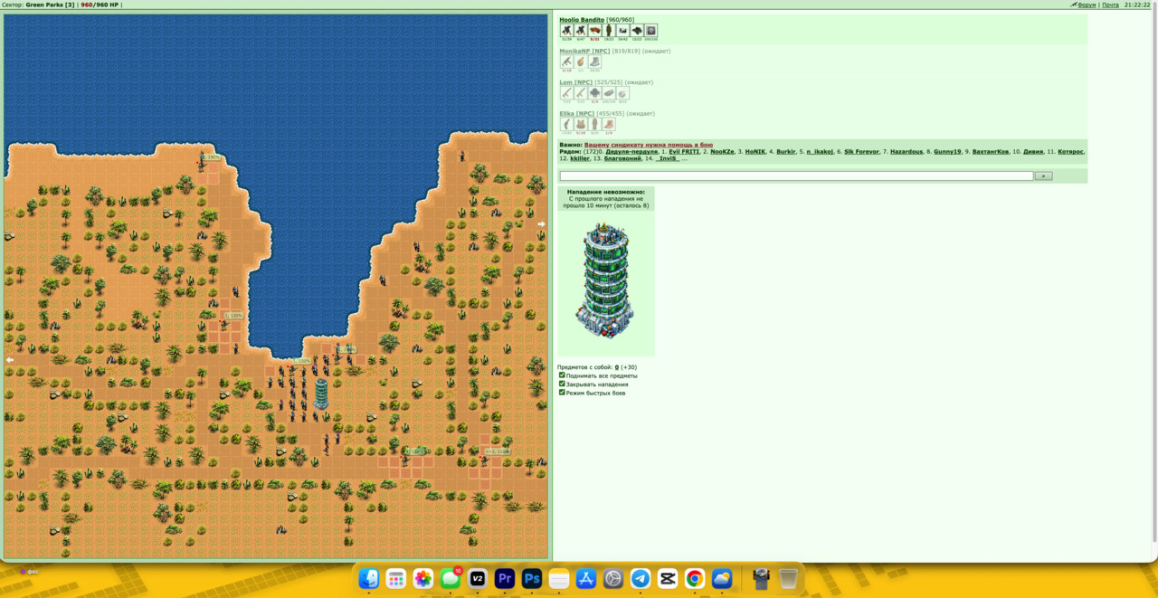Open nearby player Котярос link
This screenshot has width=1158, height=598.
pos(1071,152)
